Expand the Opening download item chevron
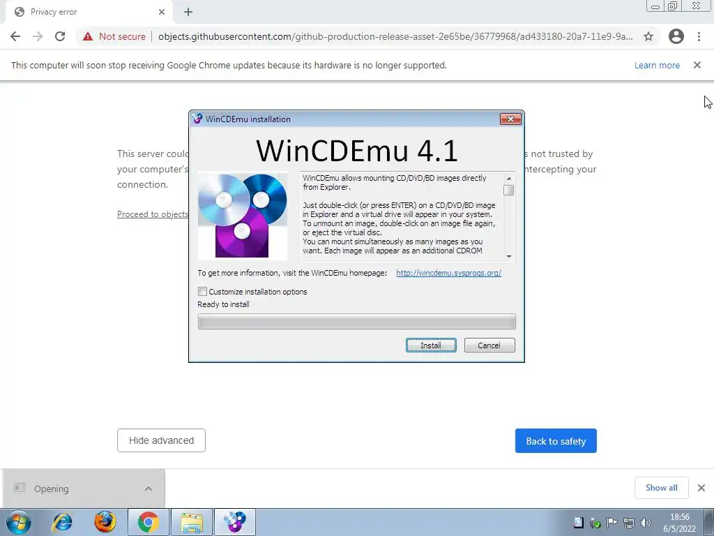The height and width of the screenshot is (536, 714). [149, 489]
